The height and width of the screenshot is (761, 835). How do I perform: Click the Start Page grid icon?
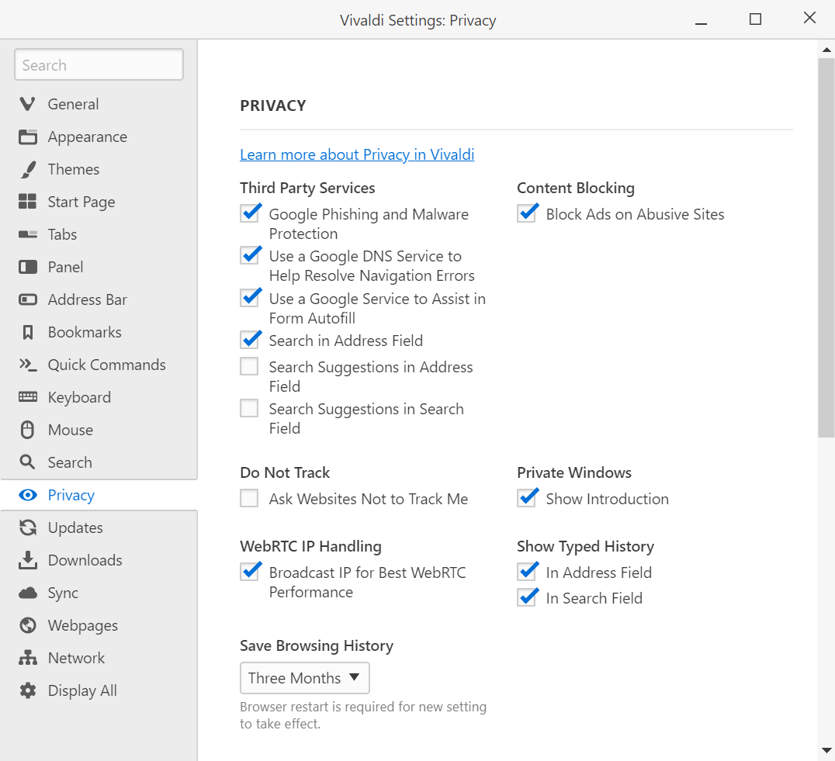point(28,202)
